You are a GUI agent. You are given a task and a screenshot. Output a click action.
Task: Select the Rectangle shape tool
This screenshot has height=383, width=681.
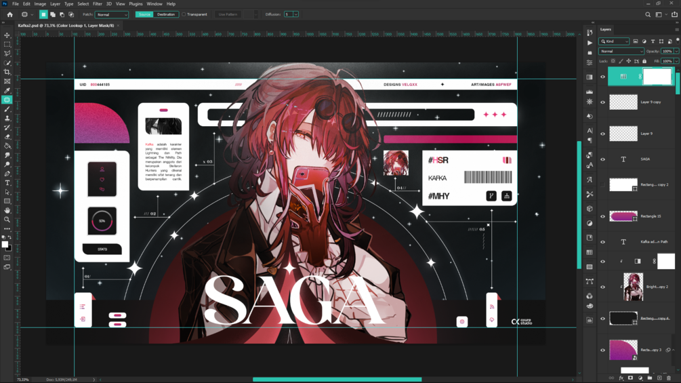pos(7,201)
